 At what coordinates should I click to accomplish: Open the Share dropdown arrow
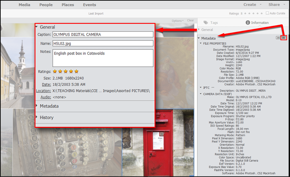point(284,5)
